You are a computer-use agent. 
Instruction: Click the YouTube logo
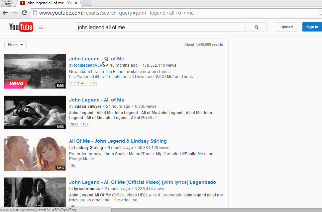point(21,27)
